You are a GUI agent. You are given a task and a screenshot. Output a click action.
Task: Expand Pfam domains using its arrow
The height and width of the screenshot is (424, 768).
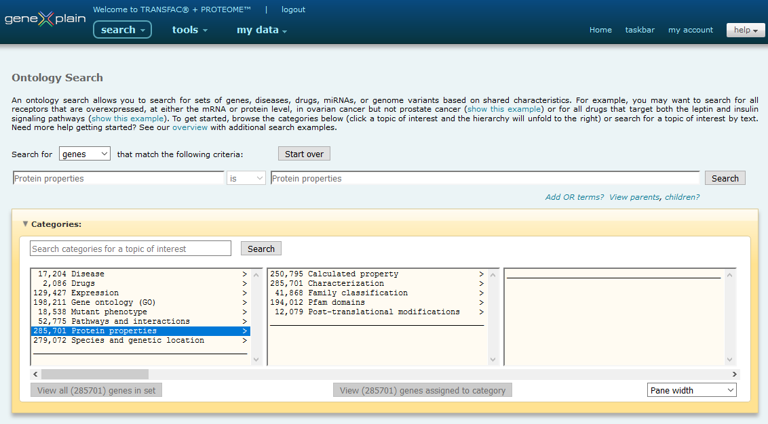pos(482,302)
